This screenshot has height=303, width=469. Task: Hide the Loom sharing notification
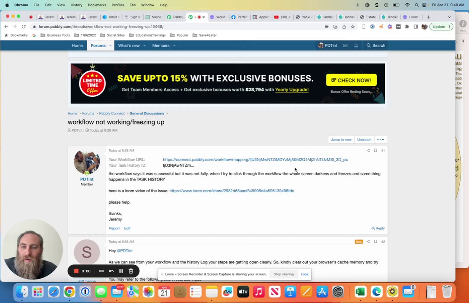coord(304,274)
